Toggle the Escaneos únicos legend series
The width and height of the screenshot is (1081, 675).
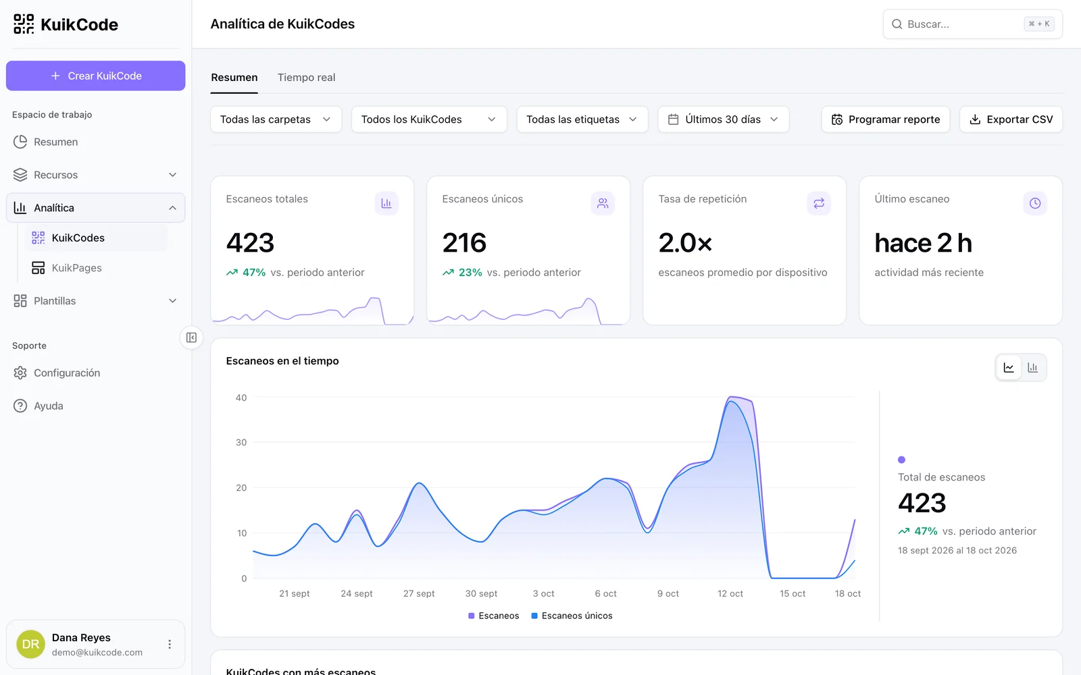point(572,616)
